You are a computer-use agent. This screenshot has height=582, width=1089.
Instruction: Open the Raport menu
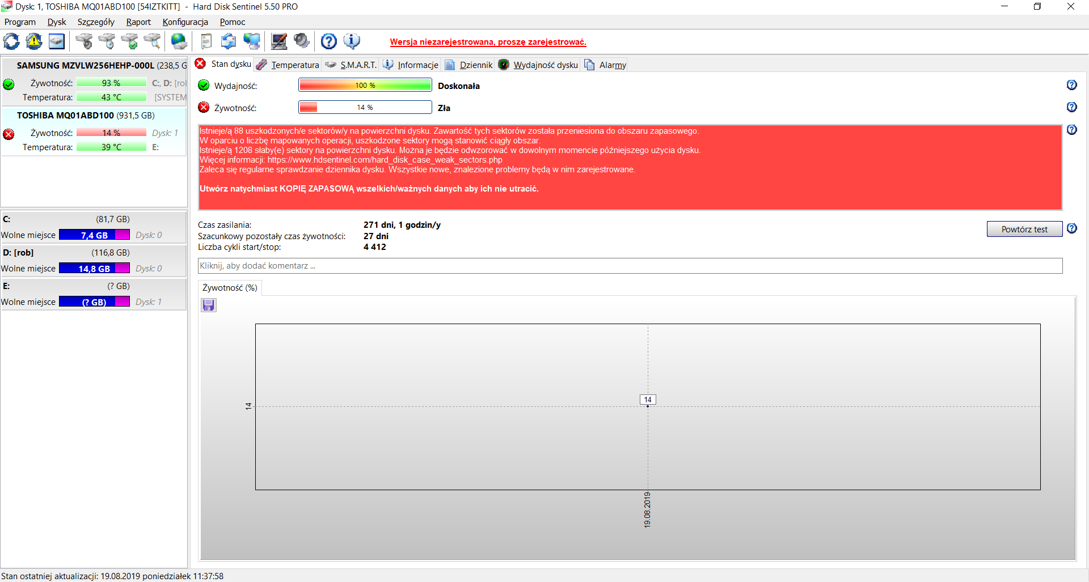[138, 22]
